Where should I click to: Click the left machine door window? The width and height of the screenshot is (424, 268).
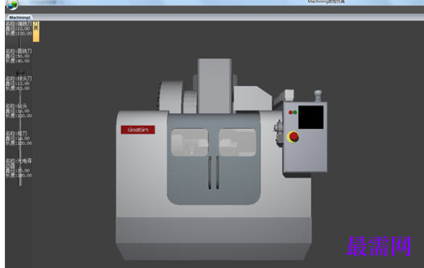coord(189,143)
